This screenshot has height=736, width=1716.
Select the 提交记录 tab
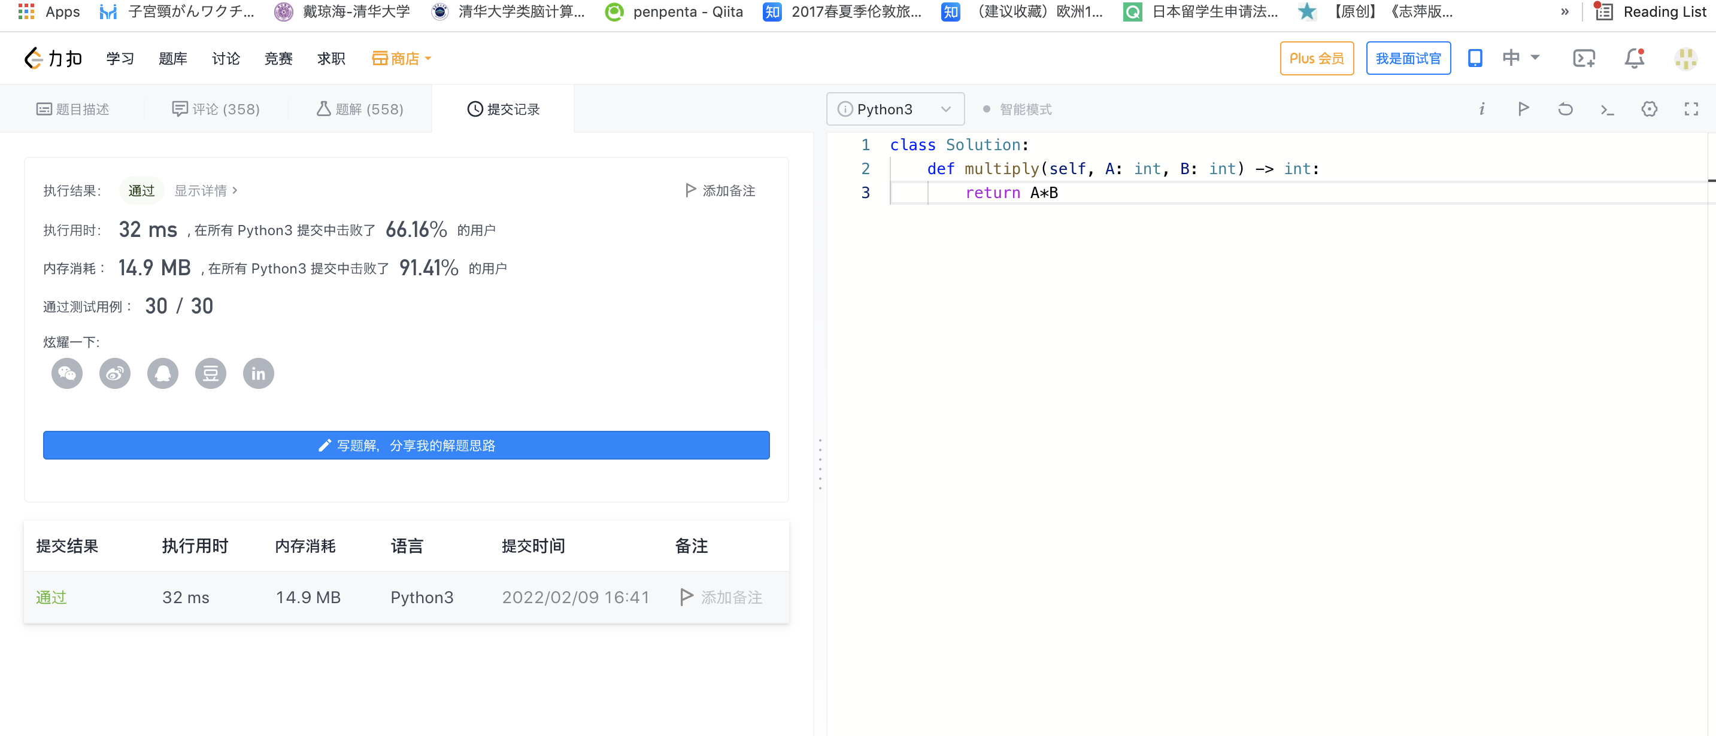point(504,109)
